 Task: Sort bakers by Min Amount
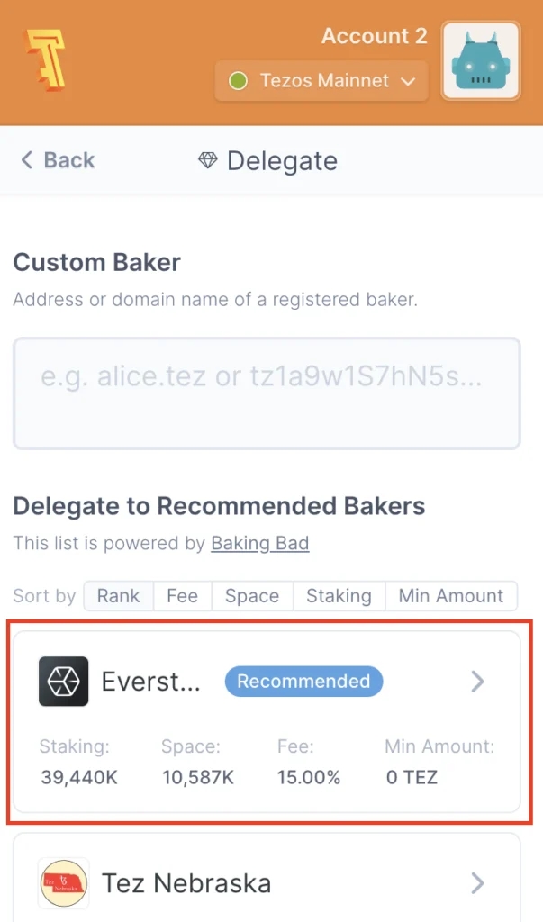451,596
